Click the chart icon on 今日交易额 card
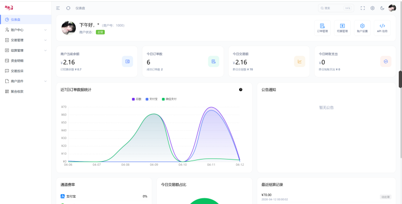 300,62
